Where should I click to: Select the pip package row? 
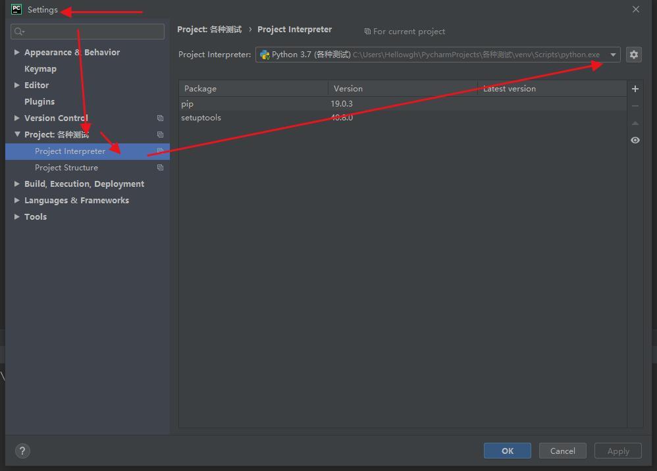click(x=403, y=103)
